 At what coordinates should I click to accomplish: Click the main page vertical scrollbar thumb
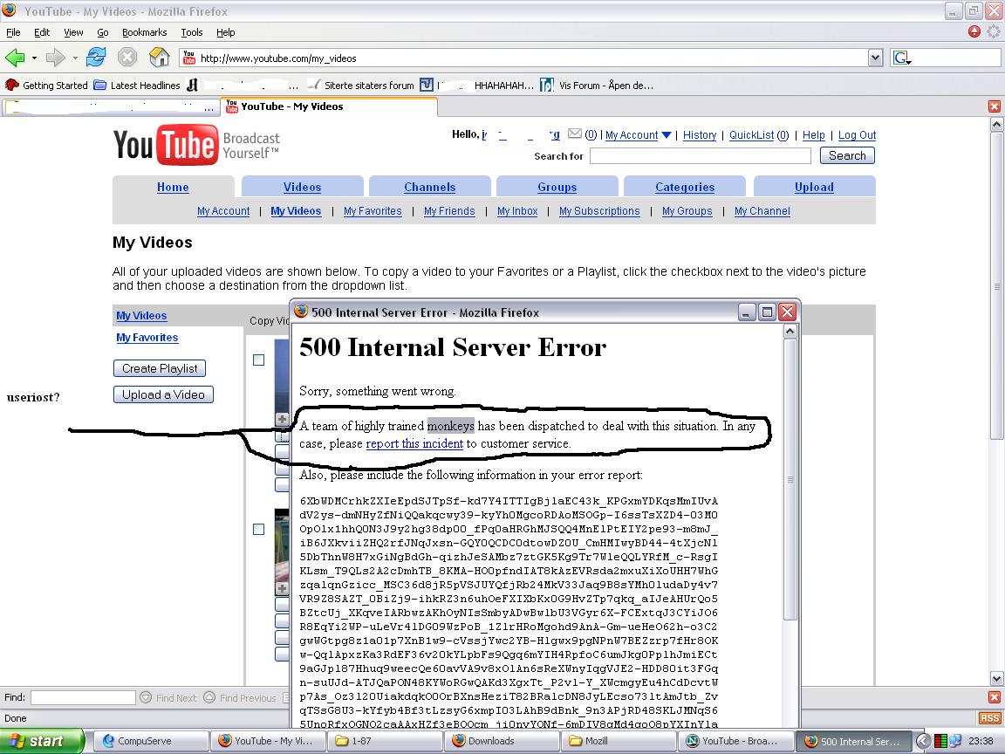(x=996, y=286)
